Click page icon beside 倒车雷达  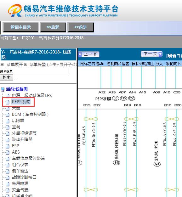pos(8,171)
